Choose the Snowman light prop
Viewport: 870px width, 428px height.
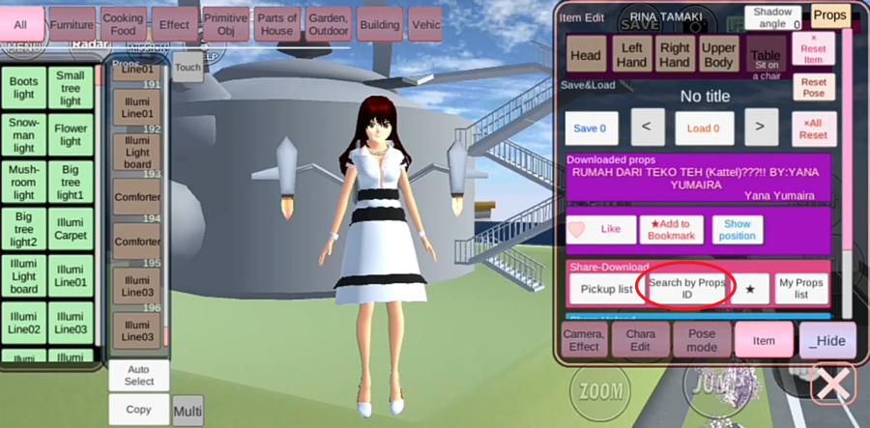click(24, 134)
